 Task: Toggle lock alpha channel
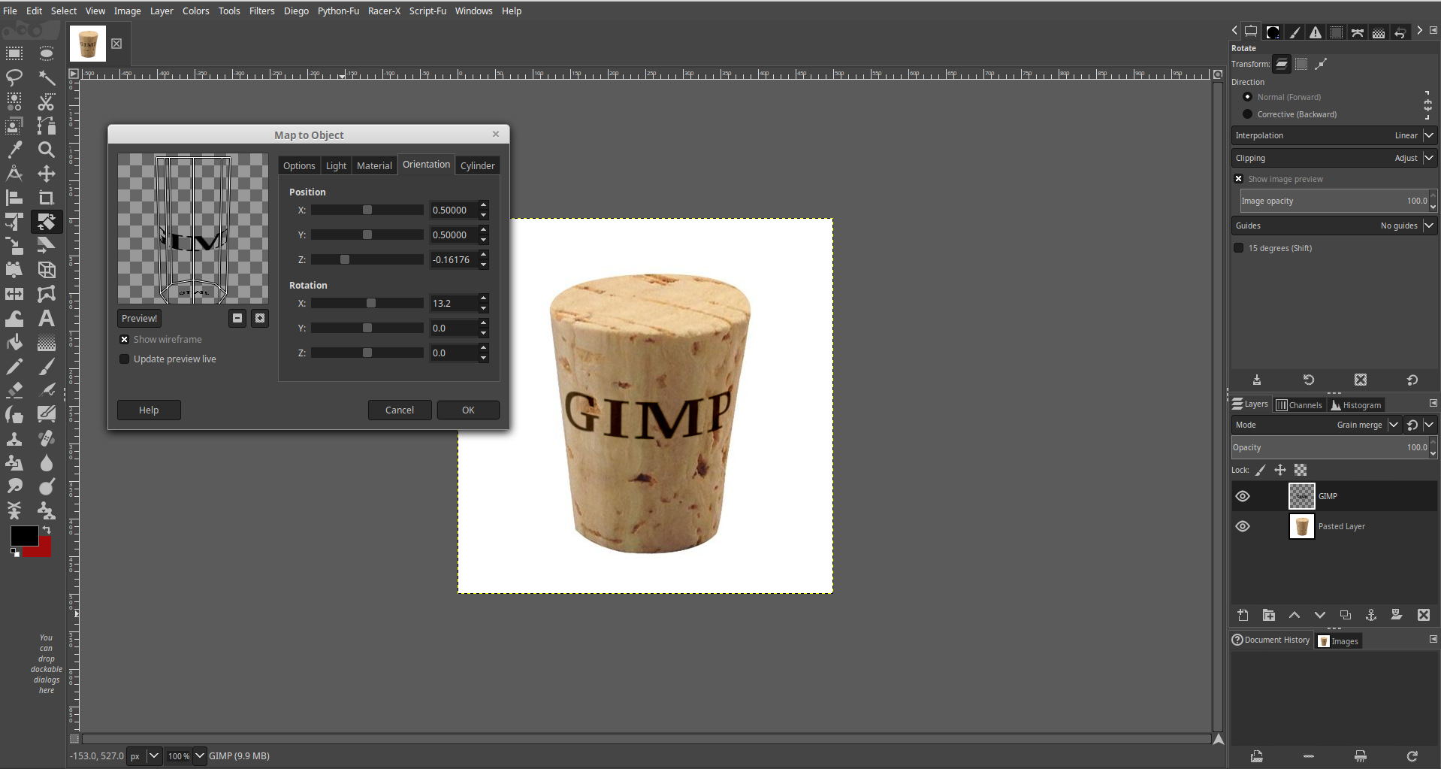[x=1301, y=470]
